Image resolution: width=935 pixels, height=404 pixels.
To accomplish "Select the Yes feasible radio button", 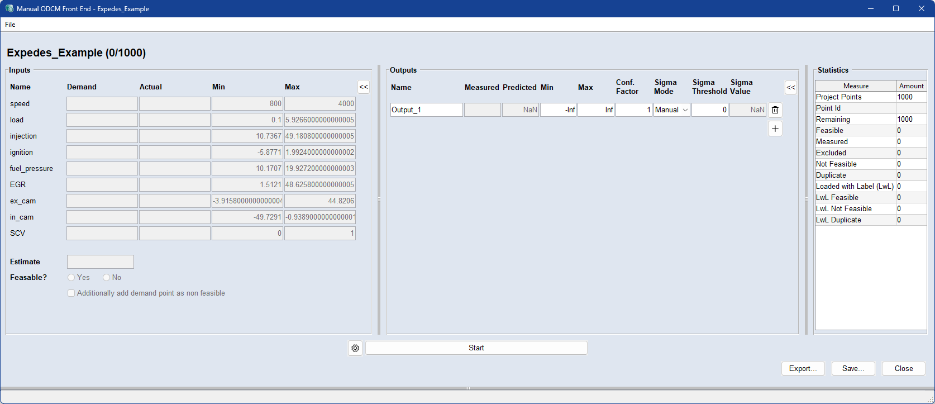I will click(x=71, y=277).
